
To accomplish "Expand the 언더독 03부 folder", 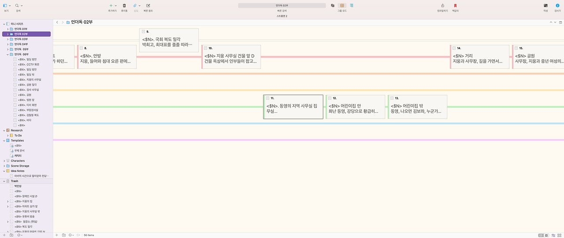I will click(x=7, y=39).
